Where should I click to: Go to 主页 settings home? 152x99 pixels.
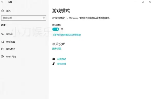point(8,11)
